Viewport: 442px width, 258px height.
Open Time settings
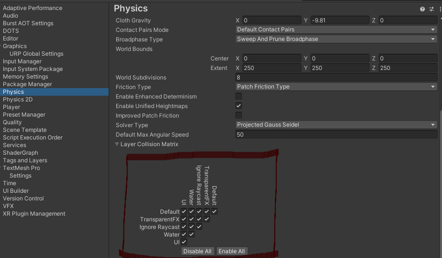tap(10, 183)
